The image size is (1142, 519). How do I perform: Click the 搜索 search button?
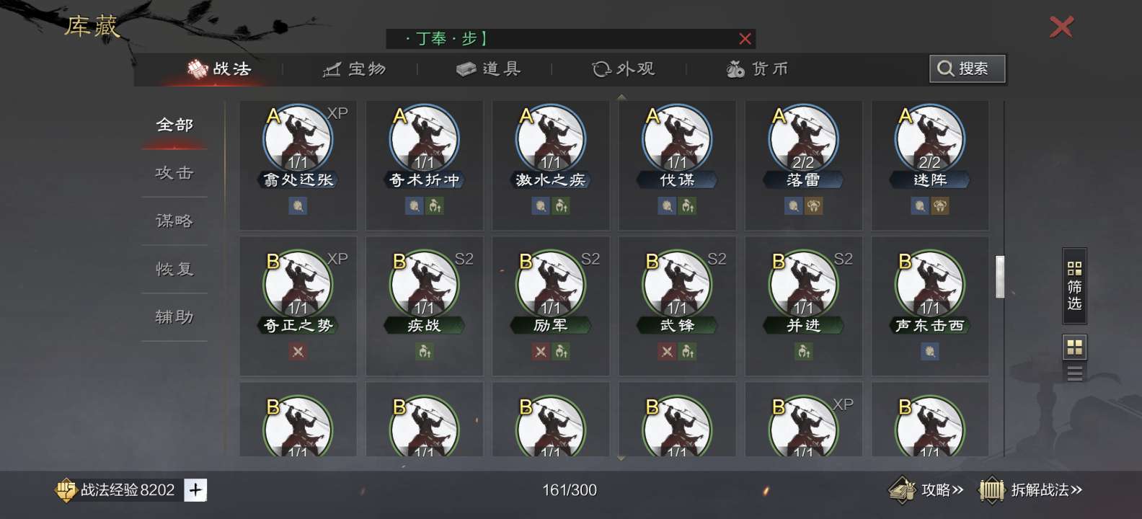(x=967, y=68)
